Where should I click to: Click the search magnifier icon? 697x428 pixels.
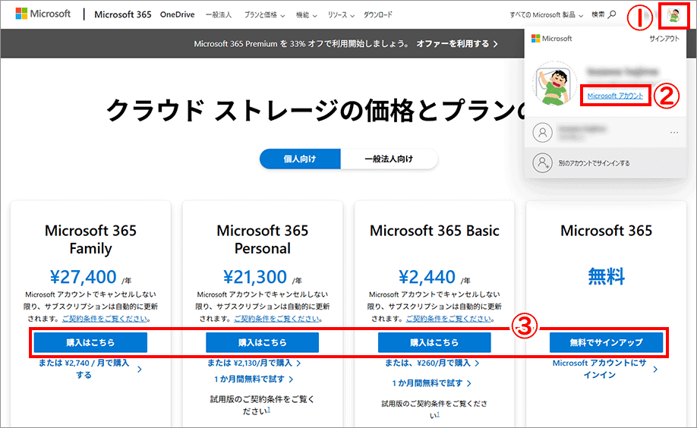(612, 14)
